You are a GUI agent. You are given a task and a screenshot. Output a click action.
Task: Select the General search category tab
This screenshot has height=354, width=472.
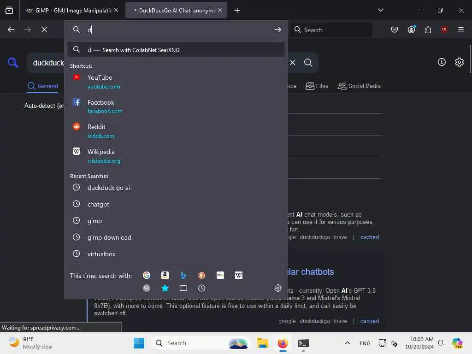point(42,86)
